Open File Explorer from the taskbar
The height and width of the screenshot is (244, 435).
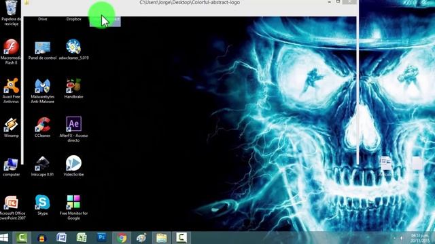point(162,238)
